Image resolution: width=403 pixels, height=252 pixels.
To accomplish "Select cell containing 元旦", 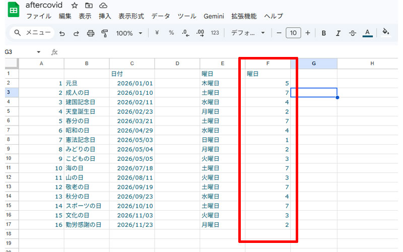I will pos(87,83).
